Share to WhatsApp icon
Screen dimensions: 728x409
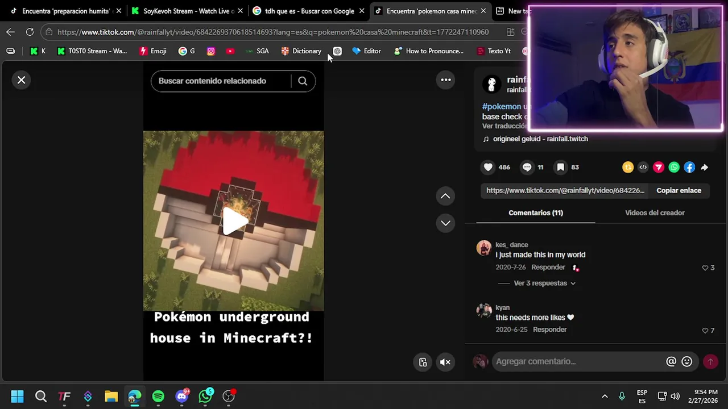(674, 167)
